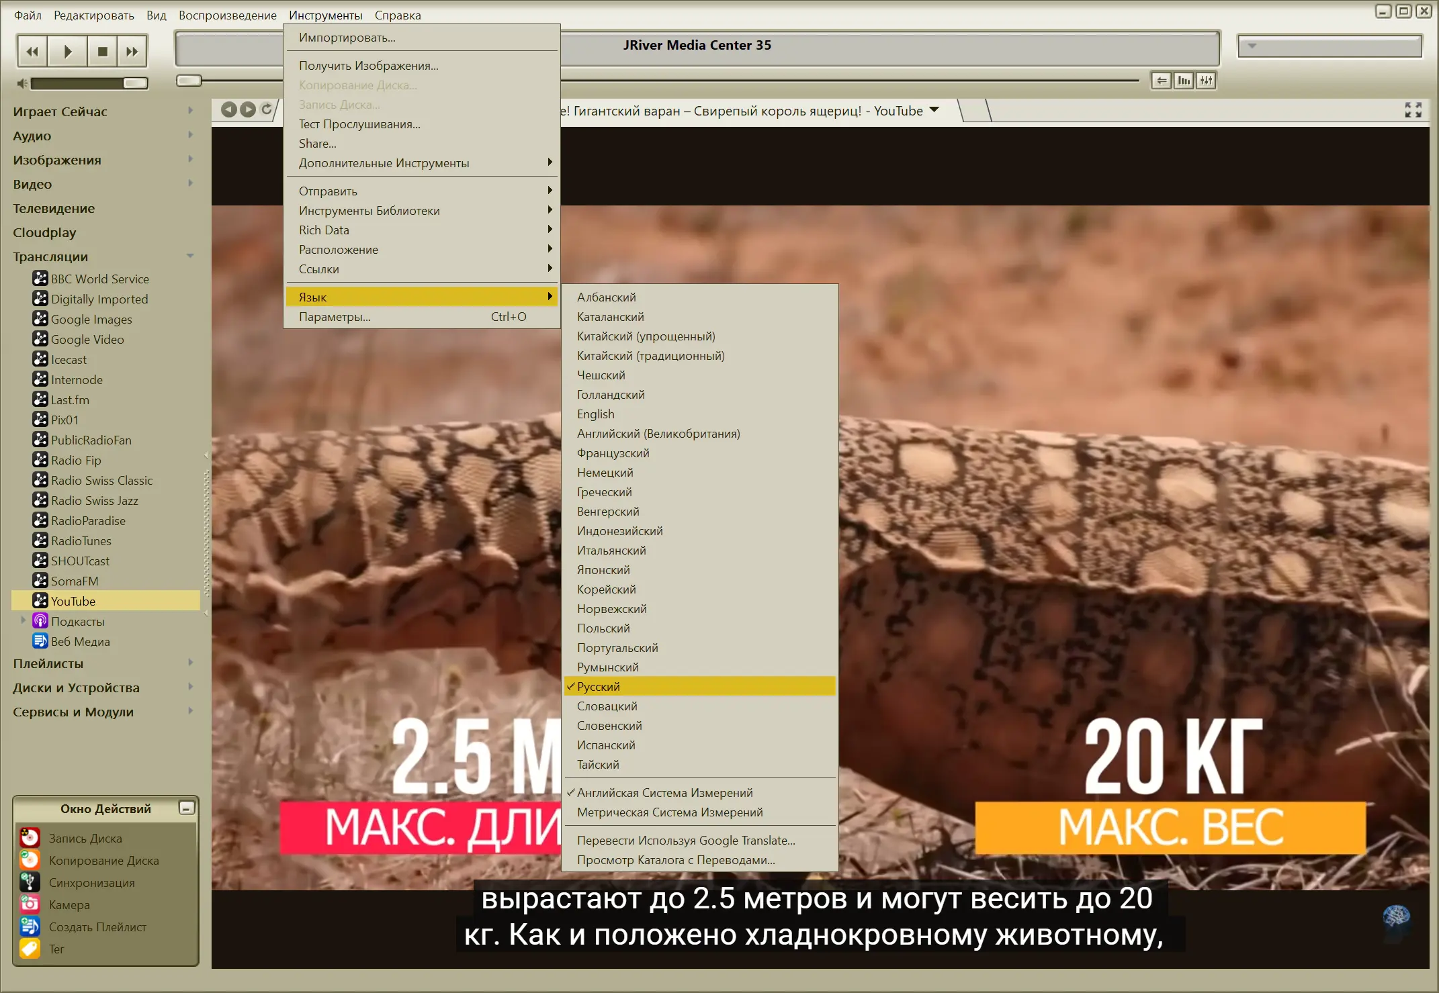Image resolution: width=1439 pixels, height=993 pixels.
Task: Click the mute speaker icon
Action: (x=22, y=83)
